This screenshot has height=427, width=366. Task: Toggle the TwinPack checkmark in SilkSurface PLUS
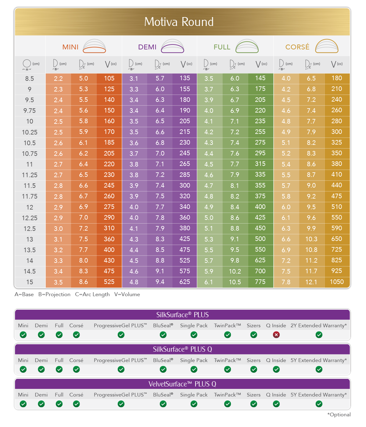click(228, 335)
